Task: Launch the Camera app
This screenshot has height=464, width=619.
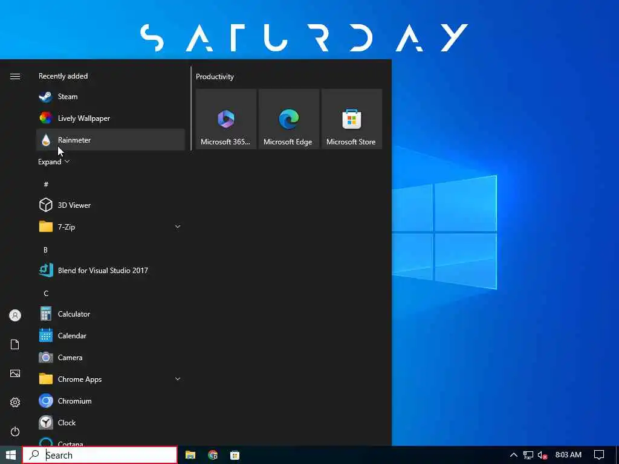Action: [x=110, y=358]
